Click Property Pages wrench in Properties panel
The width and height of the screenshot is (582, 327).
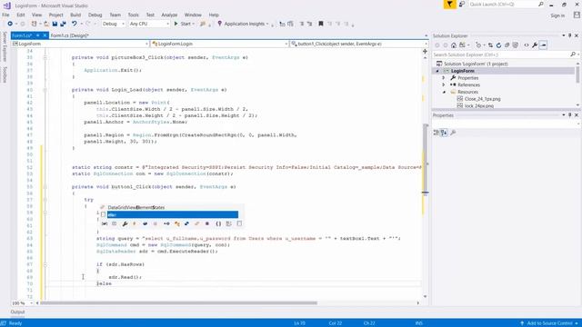[x=453, y=133]
